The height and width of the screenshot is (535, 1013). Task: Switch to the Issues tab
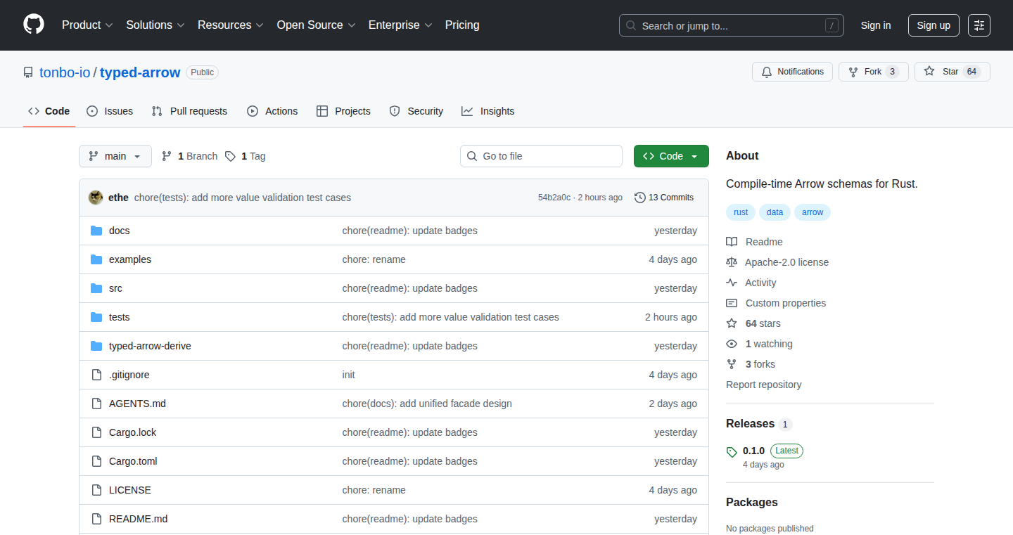pyautogui.click(x=110, y=111)
